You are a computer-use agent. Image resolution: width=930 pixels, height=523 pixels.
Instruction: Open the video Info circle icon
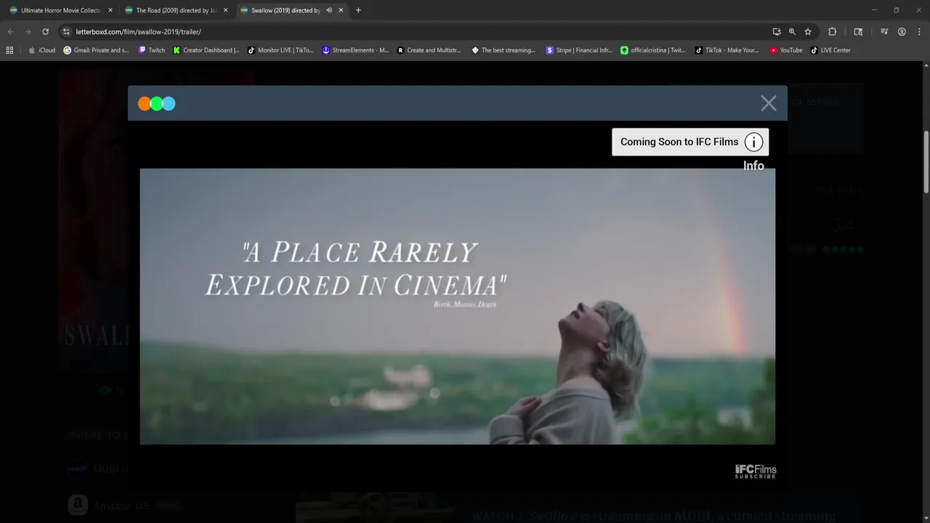click(753, 142)
